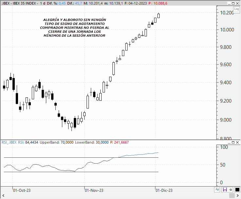Click the 01-Dic-23 date axis label
This screenshot has height=199, width=241.
click(x=164, y=190)
